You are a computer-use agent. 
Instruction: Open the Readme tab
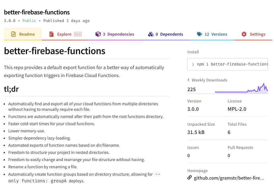point(27,34)
